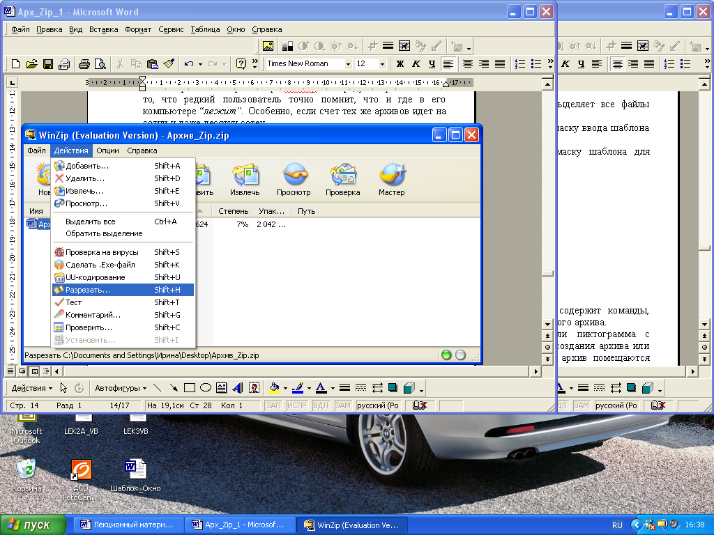
Task: Select the Oval tool in Drawing toolbar
Action: pyautogui.click(x=206, y=388)
